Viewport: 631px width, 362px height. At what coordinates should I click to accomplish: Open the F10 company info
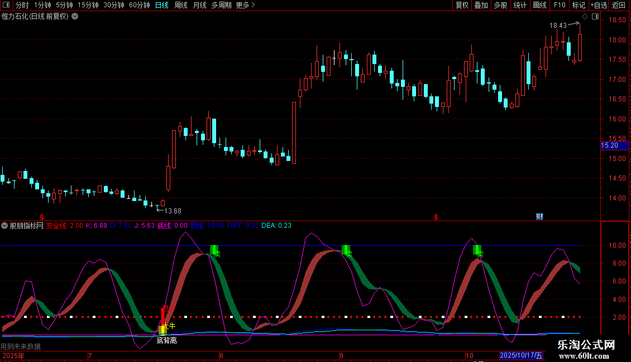tap(559, 6)
